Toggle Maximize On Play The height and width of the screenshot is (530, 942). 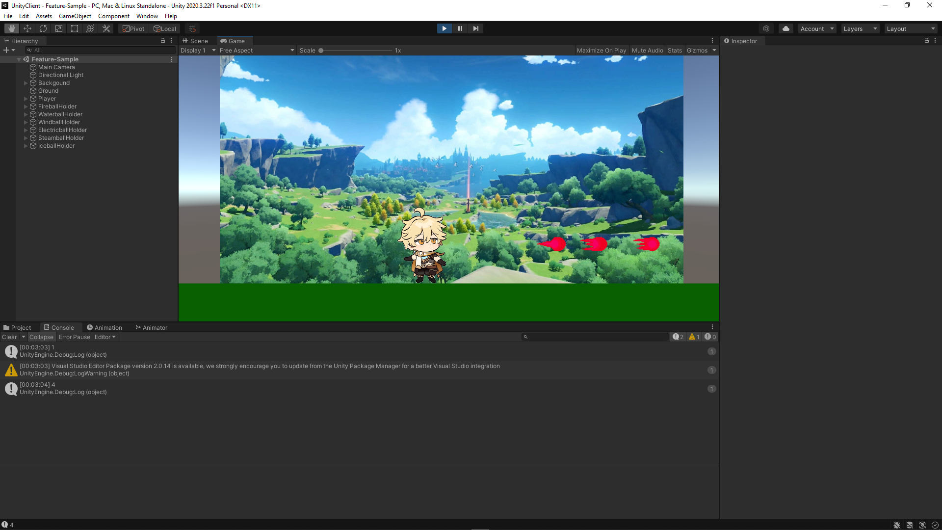coord(601,51)
